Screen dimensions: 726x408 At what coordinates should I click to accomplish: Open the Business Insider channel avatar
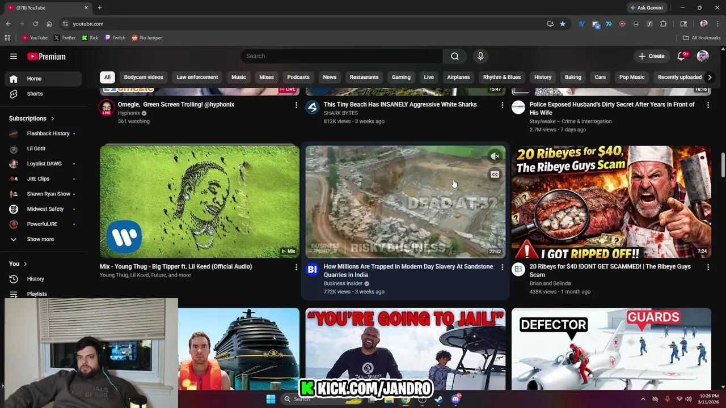pyautogui.click(x=313, y=270)
